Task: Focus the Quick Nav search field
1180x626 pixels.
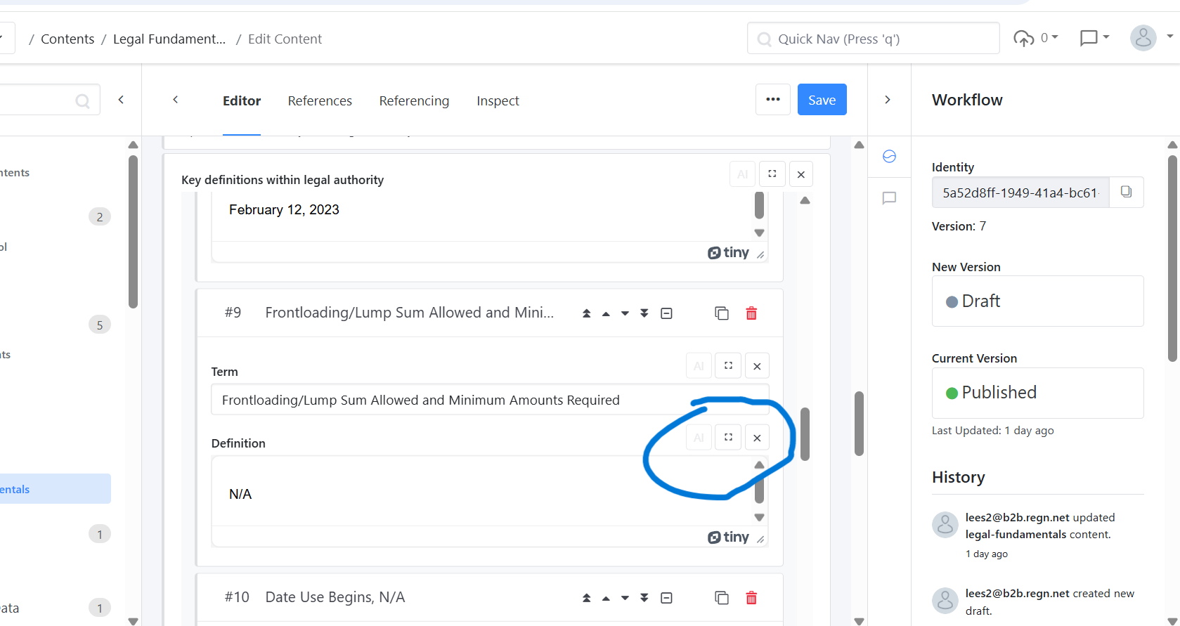Action: [873, 39]
